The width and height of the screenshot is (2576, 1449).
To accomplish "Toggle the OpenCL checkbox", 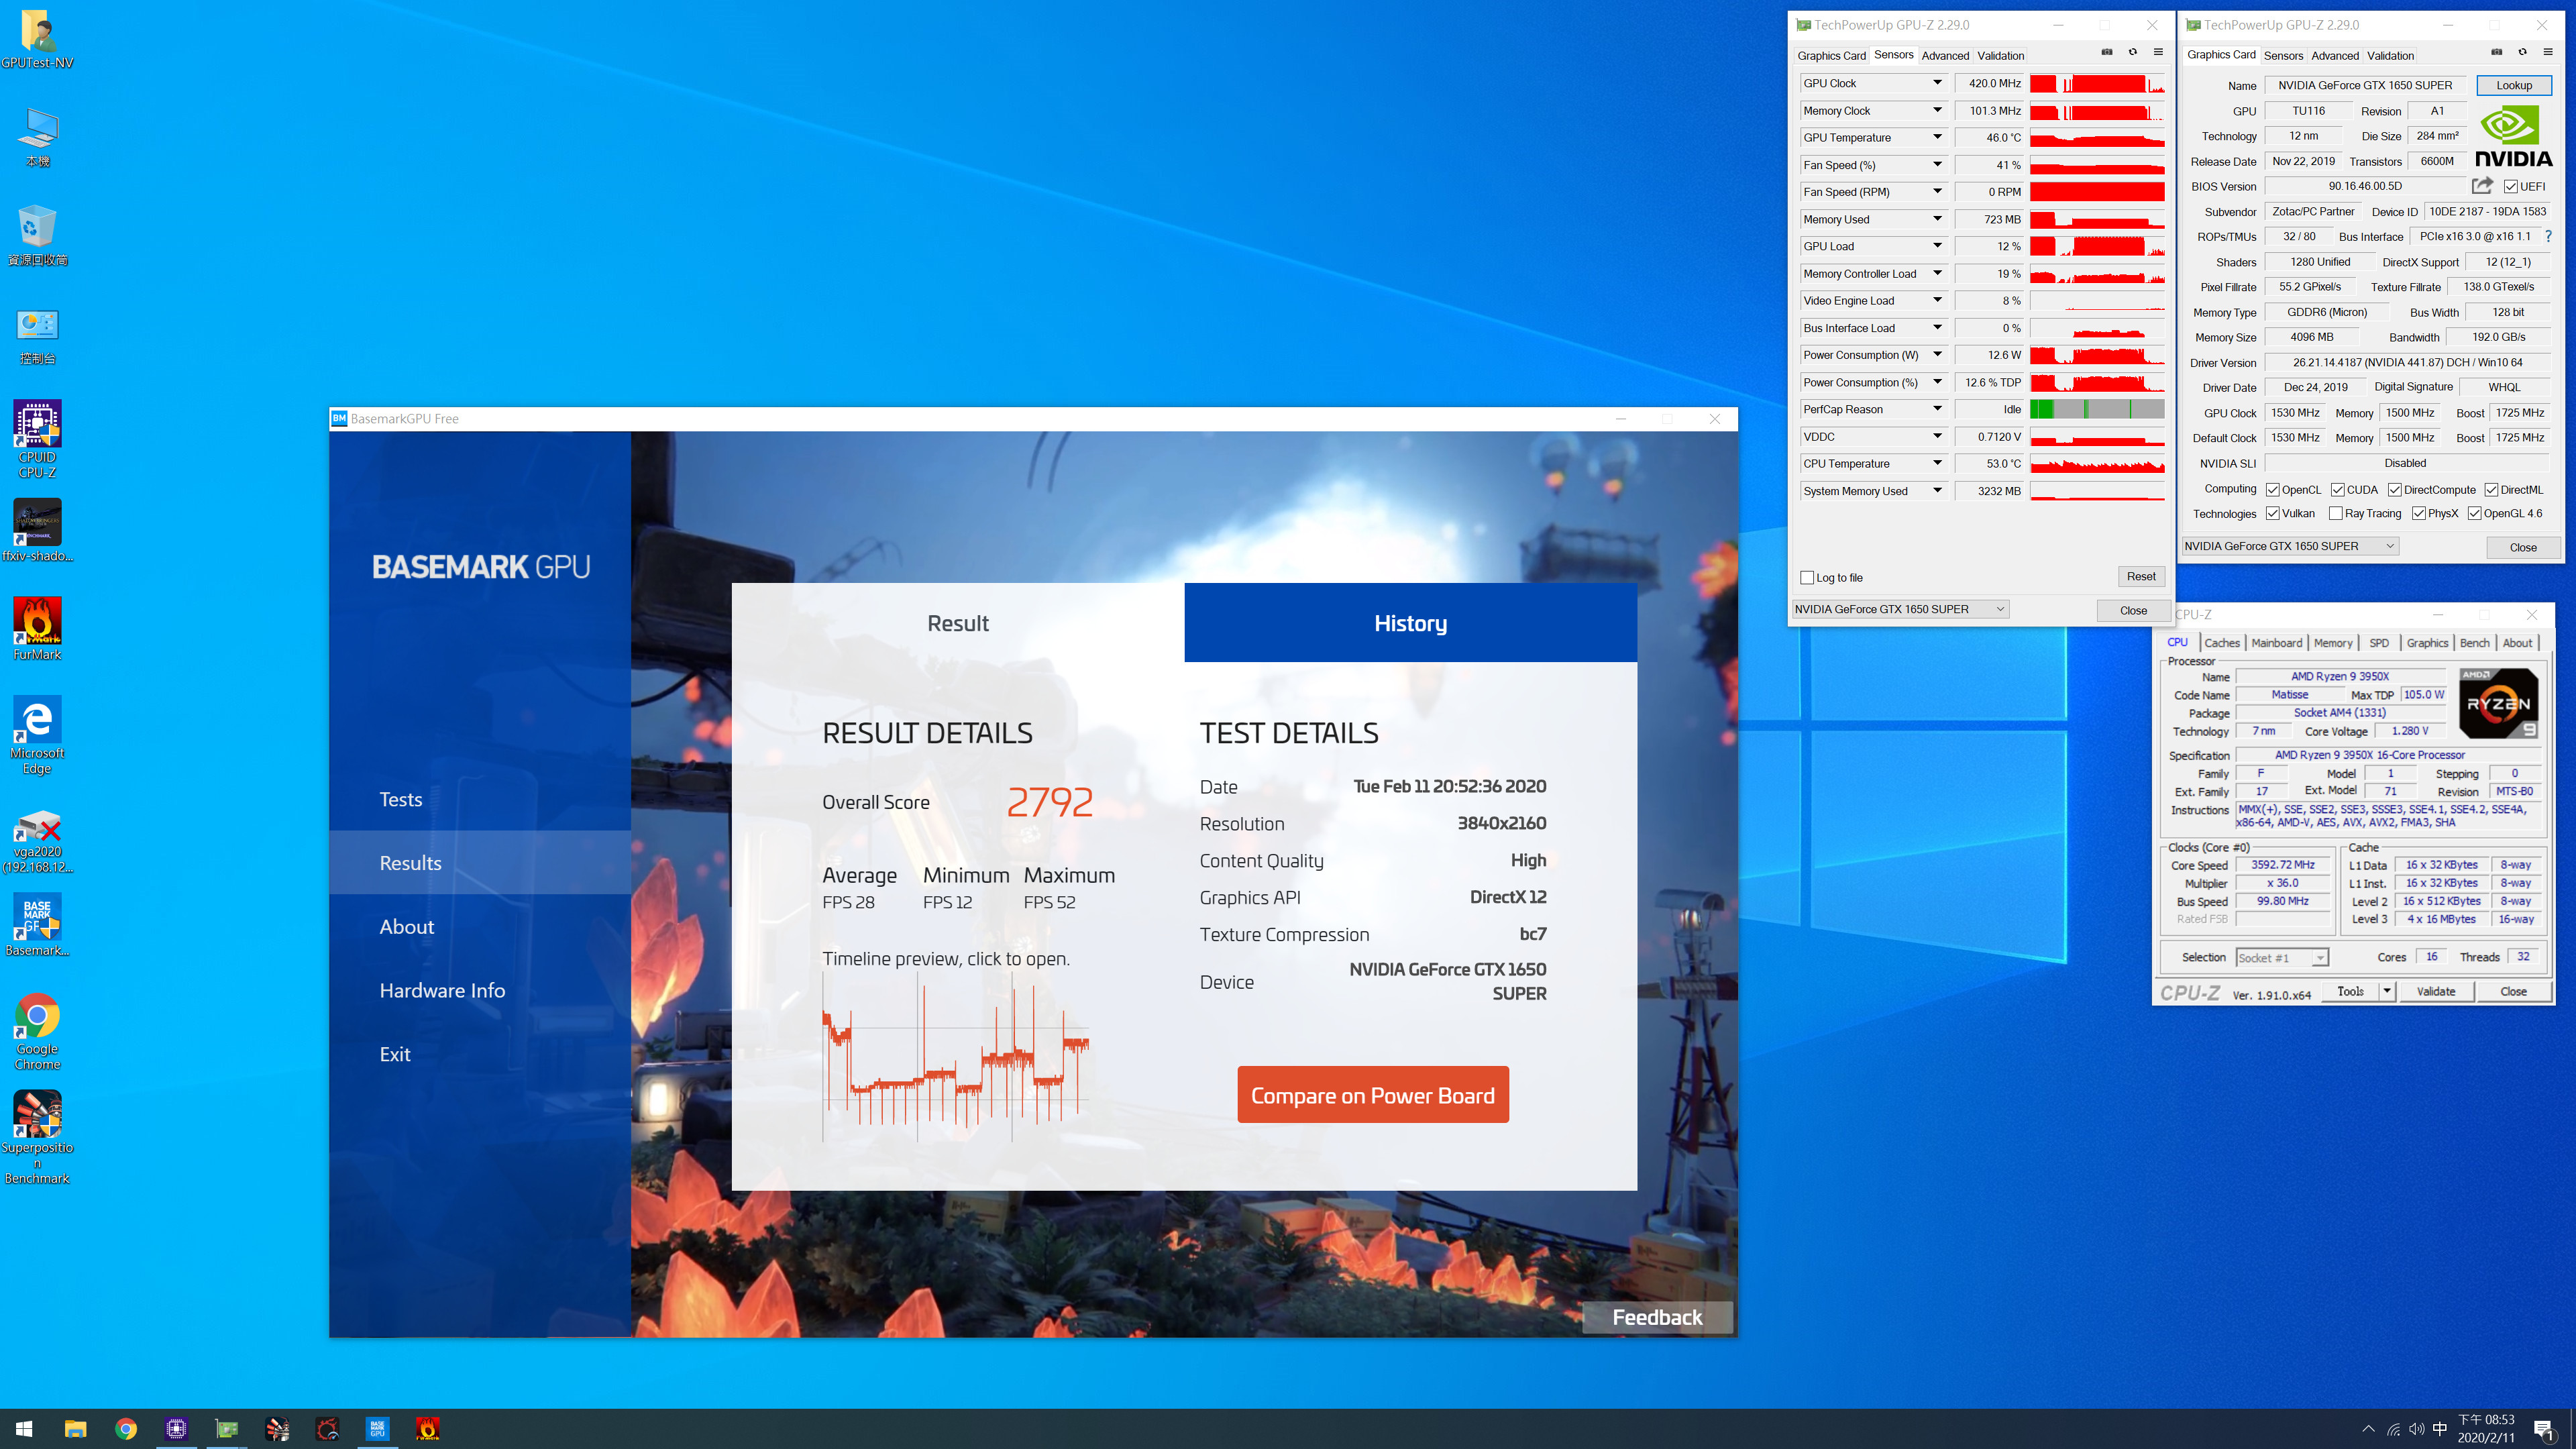I will pyautogui.click(x=2272, y=490).
